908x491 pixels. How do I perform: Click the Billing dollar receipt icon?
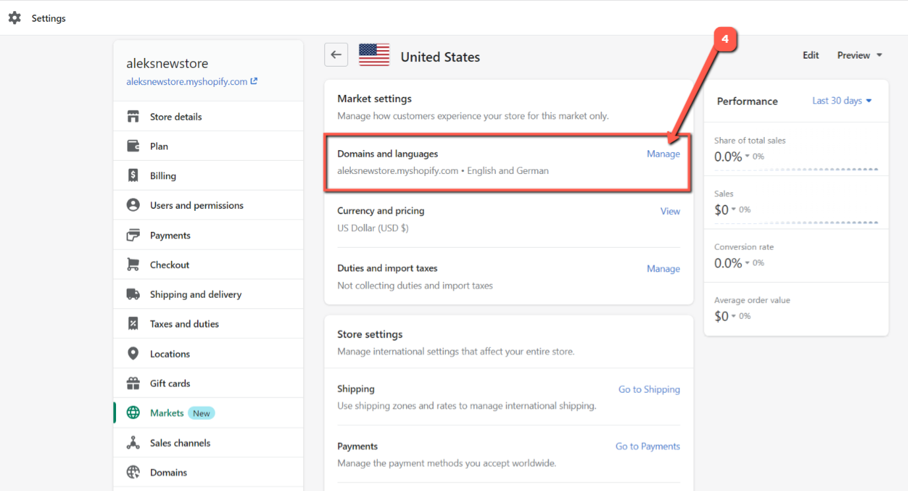point(133,176)
